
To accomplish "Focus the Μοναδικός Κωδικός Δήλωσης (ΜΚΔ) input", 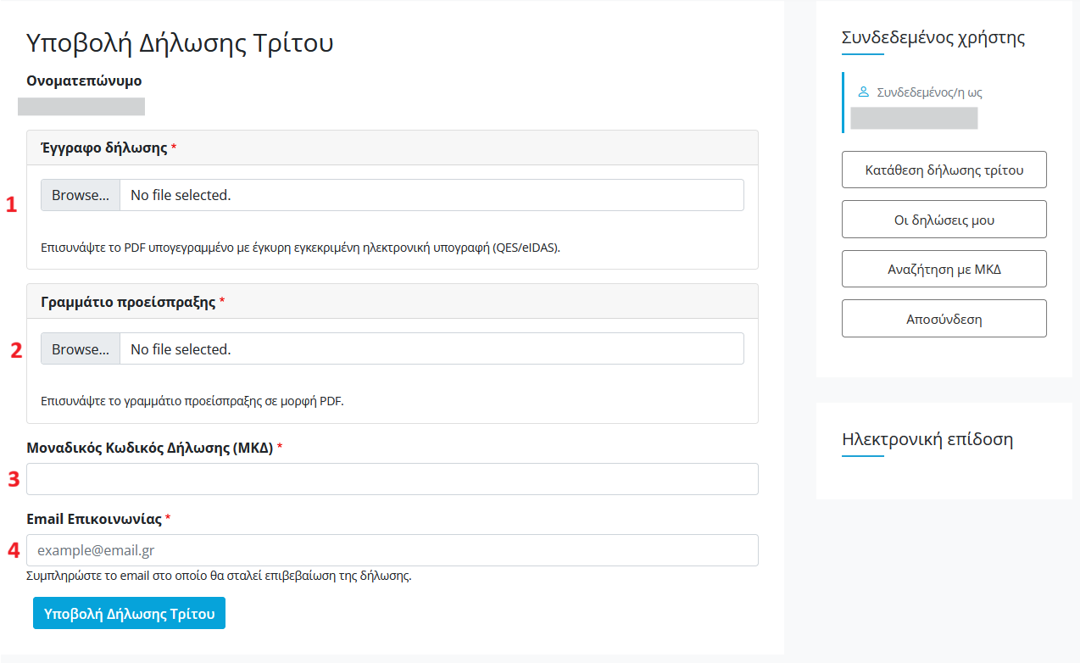I will (x=392, y=479).
